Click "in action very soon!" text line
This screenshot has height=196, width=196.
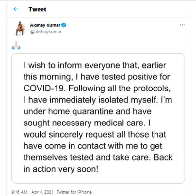tap(61, 169)
